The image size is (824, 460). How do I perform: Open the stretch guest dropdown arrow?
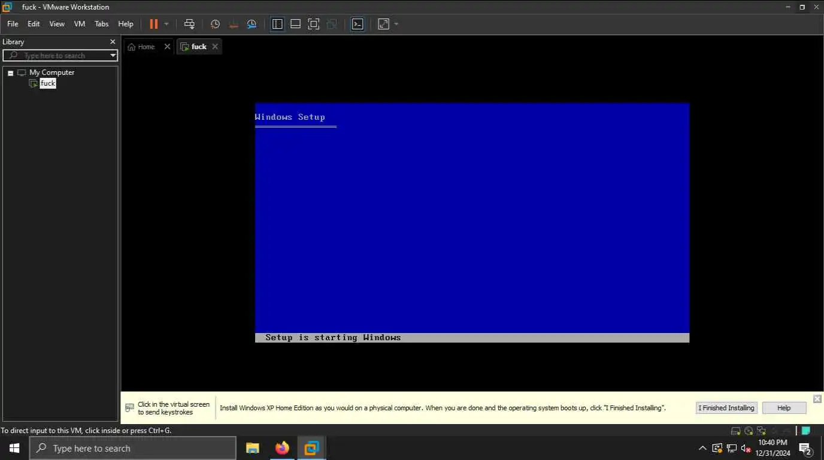pyautogui.click(x=396, y=24)
